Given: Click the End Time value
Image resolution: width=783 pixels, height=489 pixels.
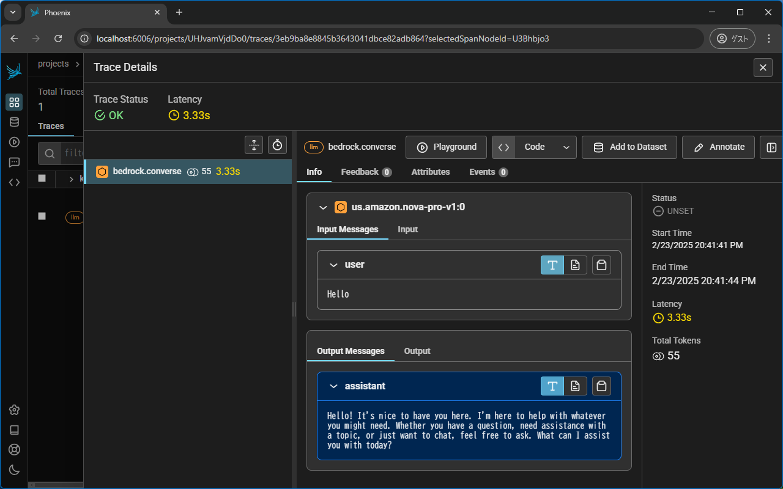Looking at the screenshot, I should pos(704,281).
